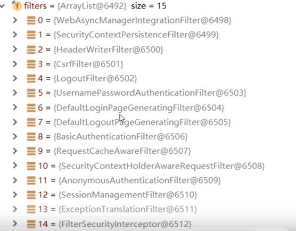
Task: Expand element 5 UsernamePasswordAuthenticationFilter
Action: click(15, 93)
